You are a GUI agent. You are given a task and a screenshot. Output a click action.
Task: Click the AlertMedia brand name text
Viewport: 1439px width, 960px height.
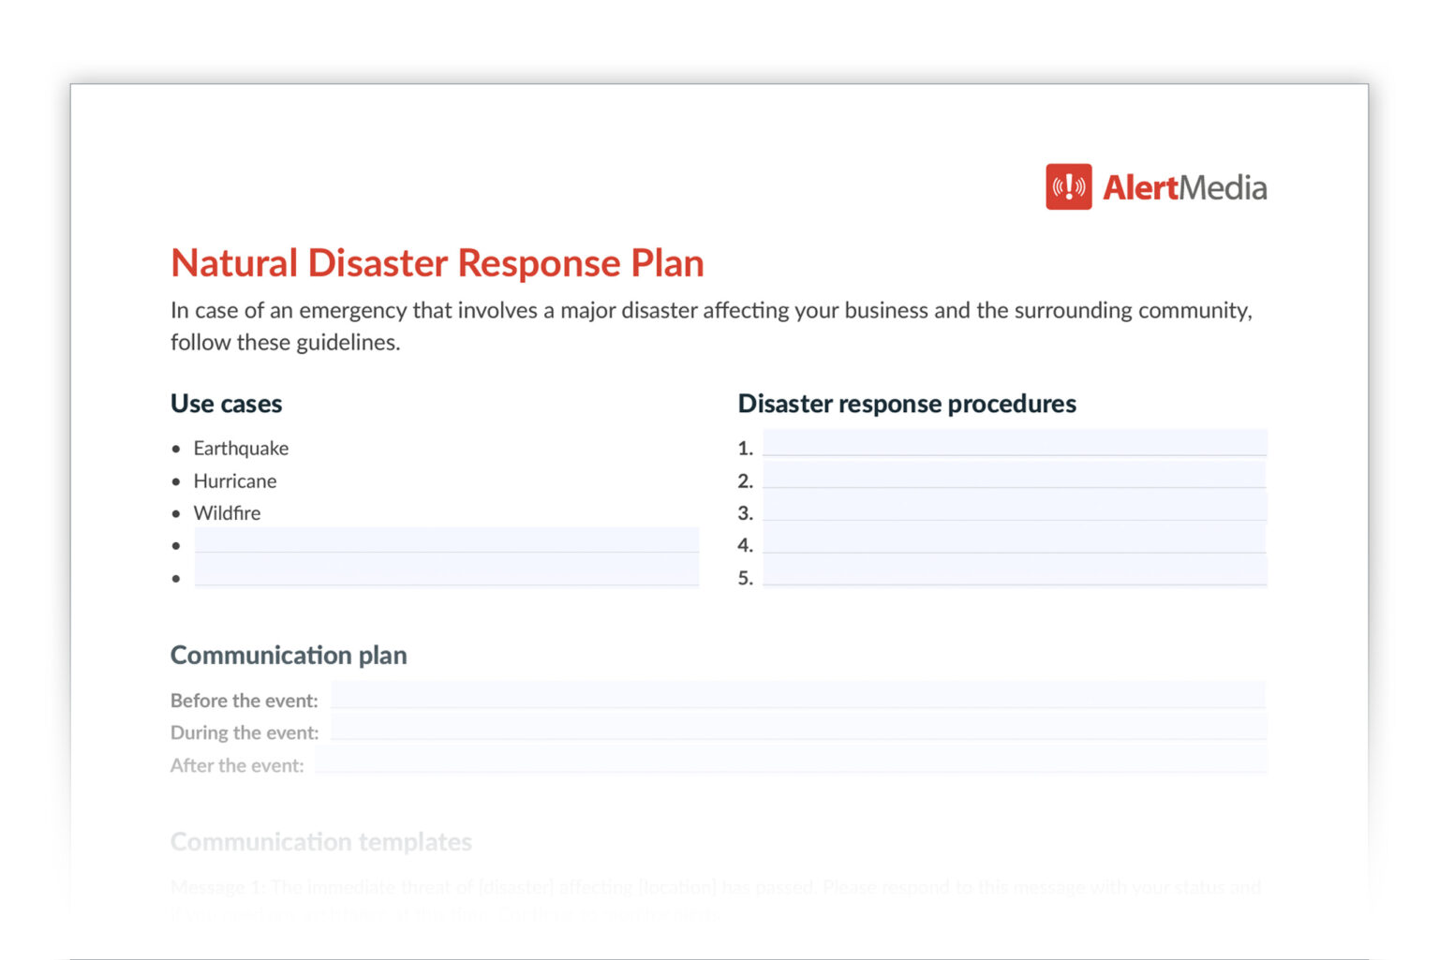point(1184,187)
